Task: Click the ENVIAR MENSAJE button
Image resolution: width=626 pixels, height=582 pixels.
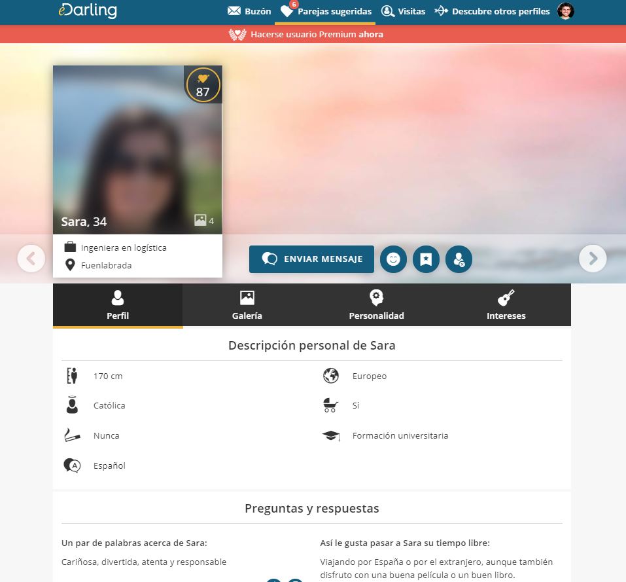Action: pyautogui.click(x=311, y=259)
